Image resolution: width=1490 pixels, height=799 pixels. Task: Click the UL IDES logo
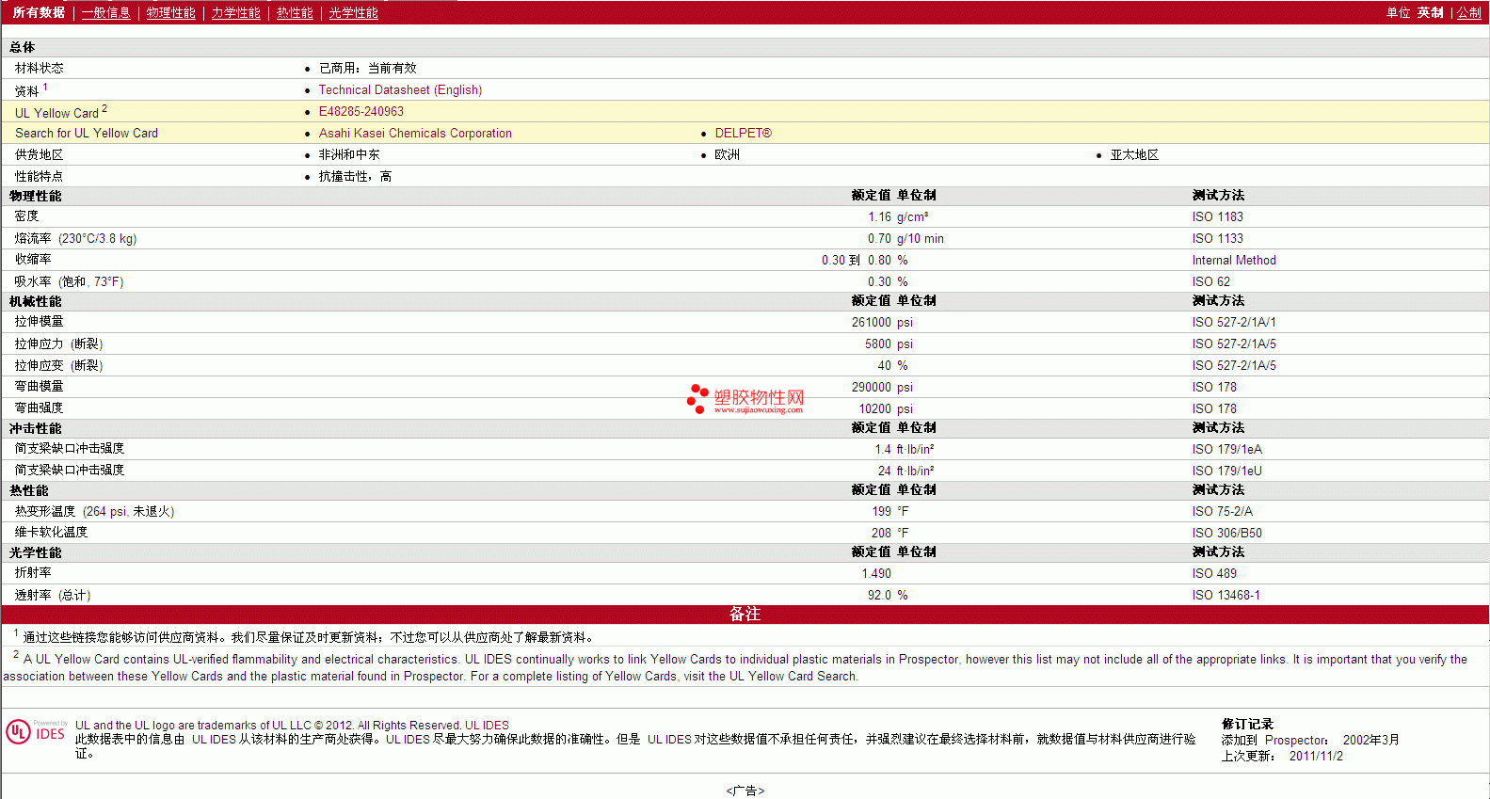click(x=36, y=732)
